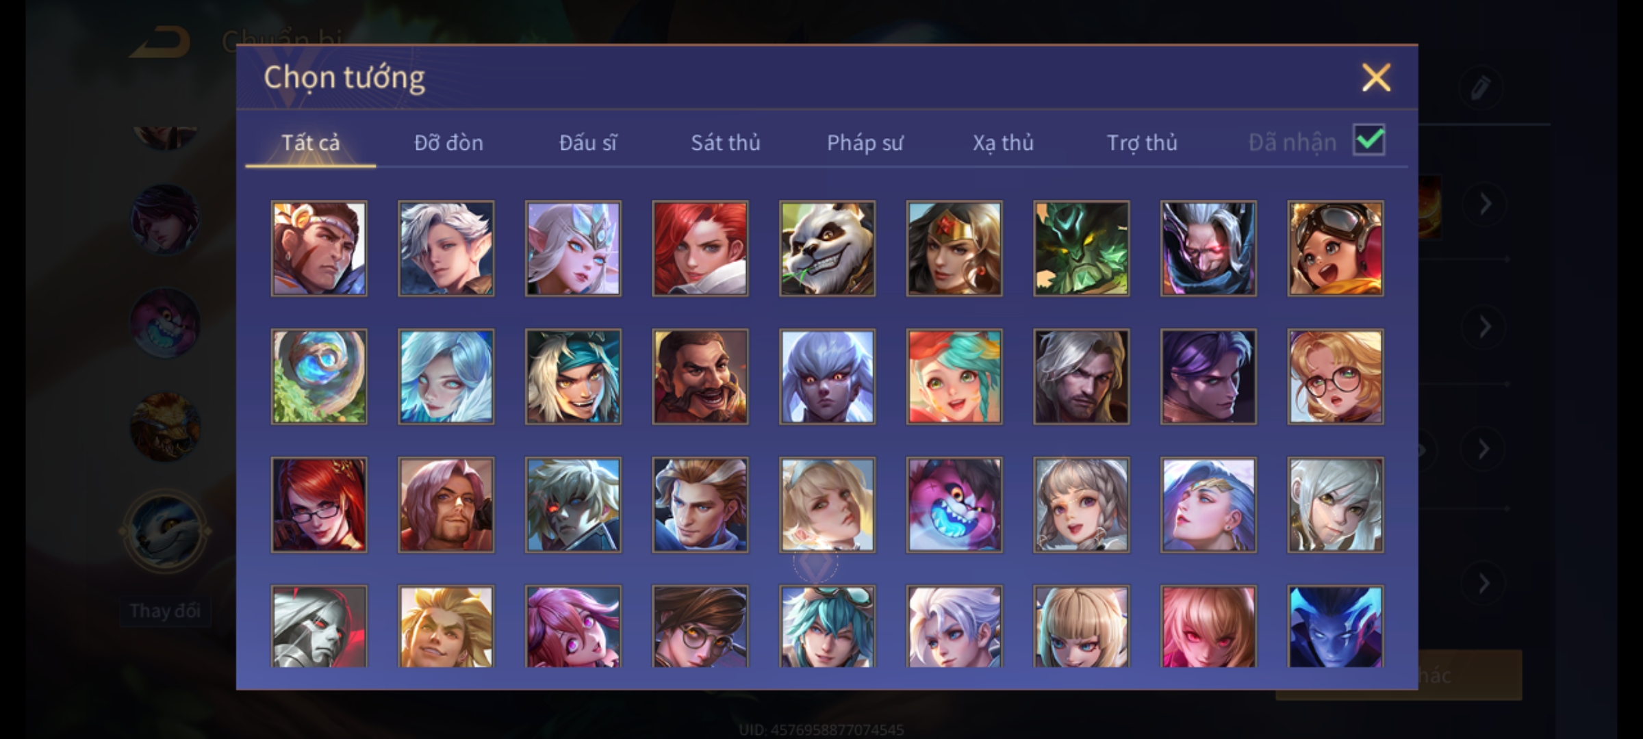This screenshot has width=1643, height=739.
Task: Select the Đấu sĩ tab
Action: tap(587, 143)
